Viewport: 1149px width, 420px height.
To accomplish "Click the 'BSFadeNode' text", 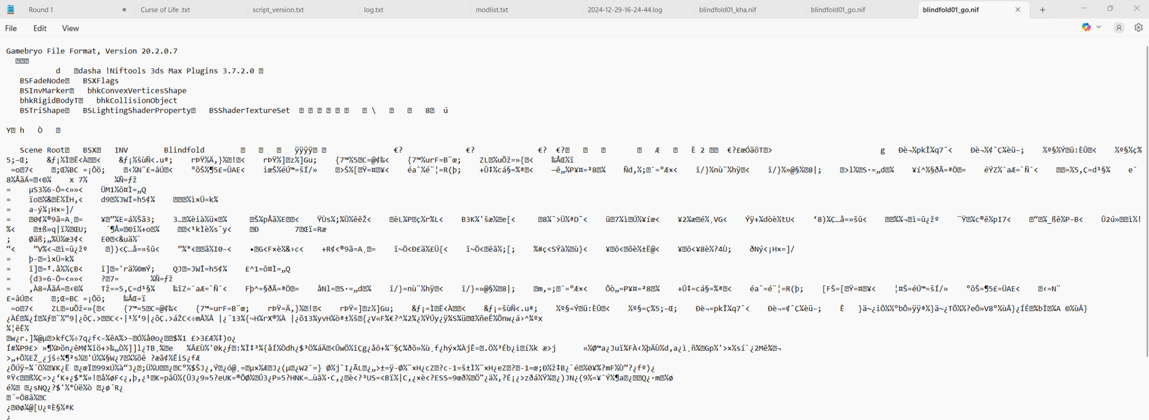I will tap(42, 81).
